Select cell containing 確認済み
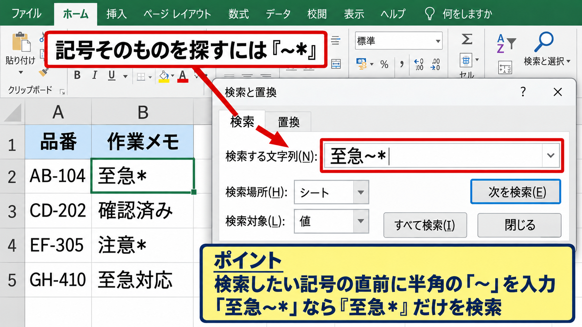582x327 pixels. pos(142,211)
